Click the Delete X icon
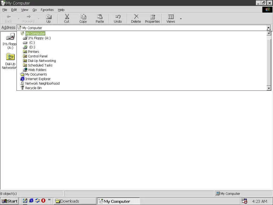This screenshot has width=273, height=205. click(136, 17)
